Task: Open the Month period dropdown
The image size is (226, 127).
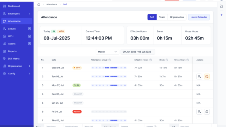Action: [x=107, y=52]
